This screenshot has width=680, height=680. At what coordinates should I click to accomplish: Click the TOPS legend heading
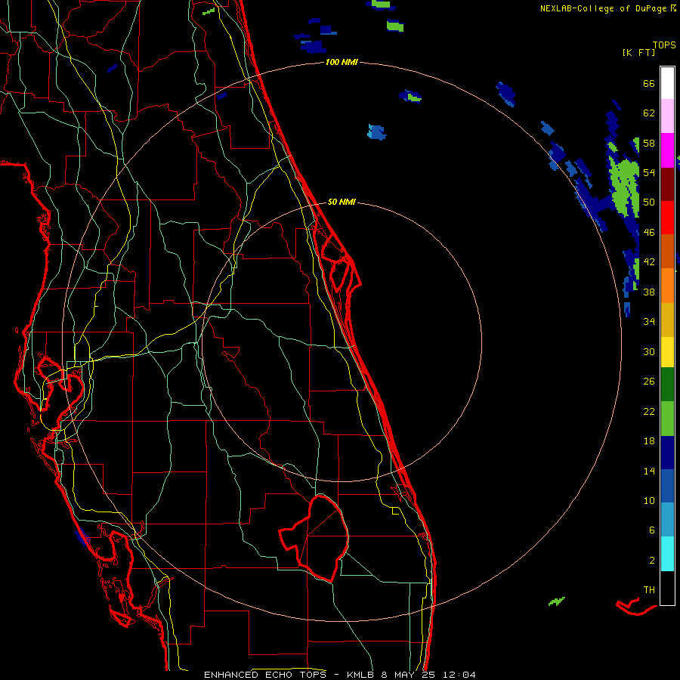click(x=664, y=45)
